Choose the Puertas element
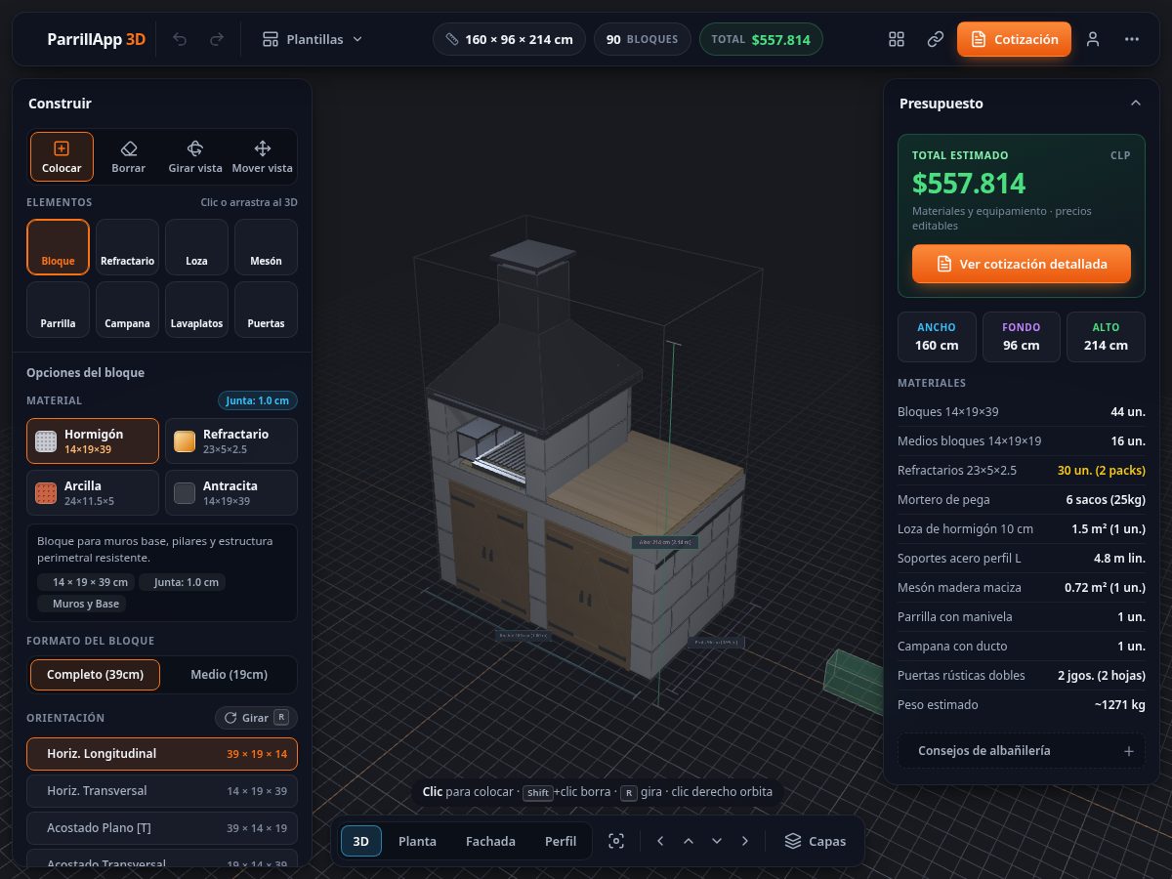 [266, 310]
